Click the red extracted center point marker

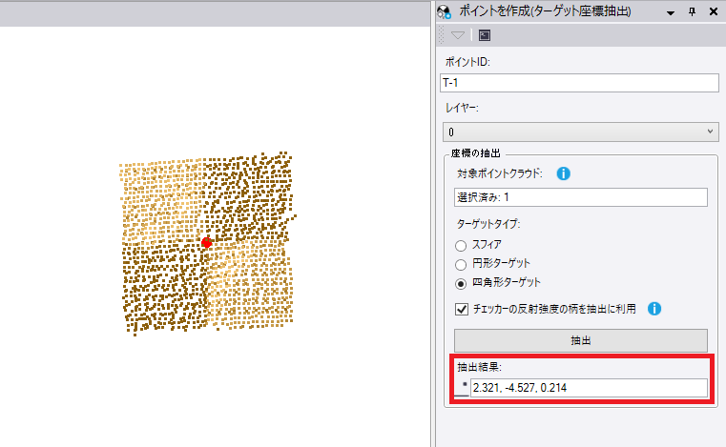[x=206, y=242]
